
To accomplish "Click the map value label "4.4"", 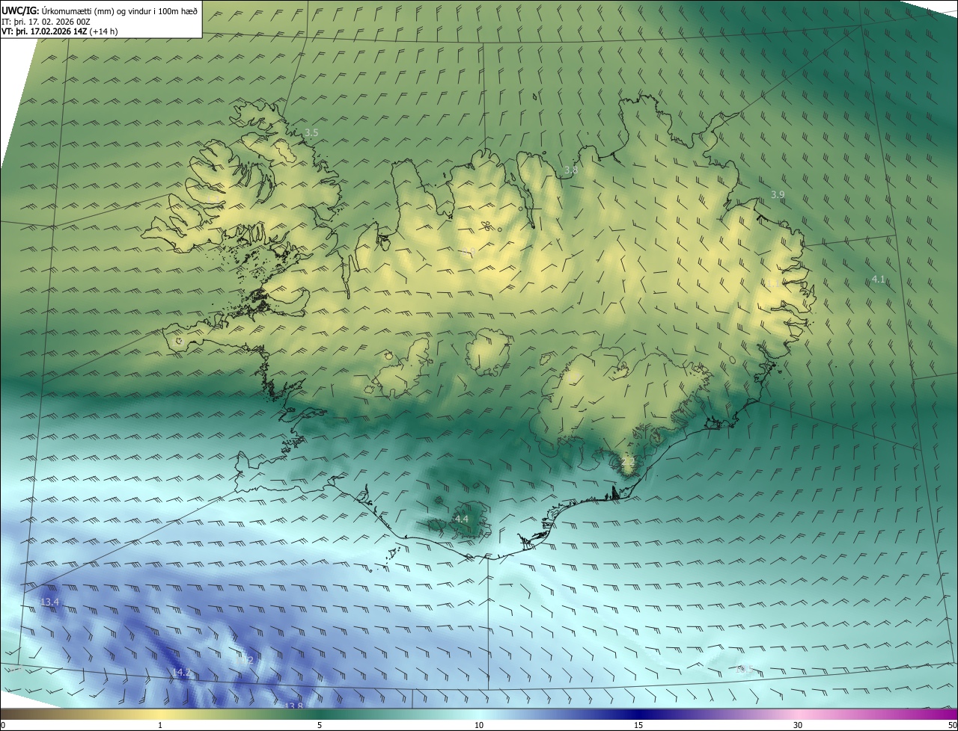I will click(462, 519).
